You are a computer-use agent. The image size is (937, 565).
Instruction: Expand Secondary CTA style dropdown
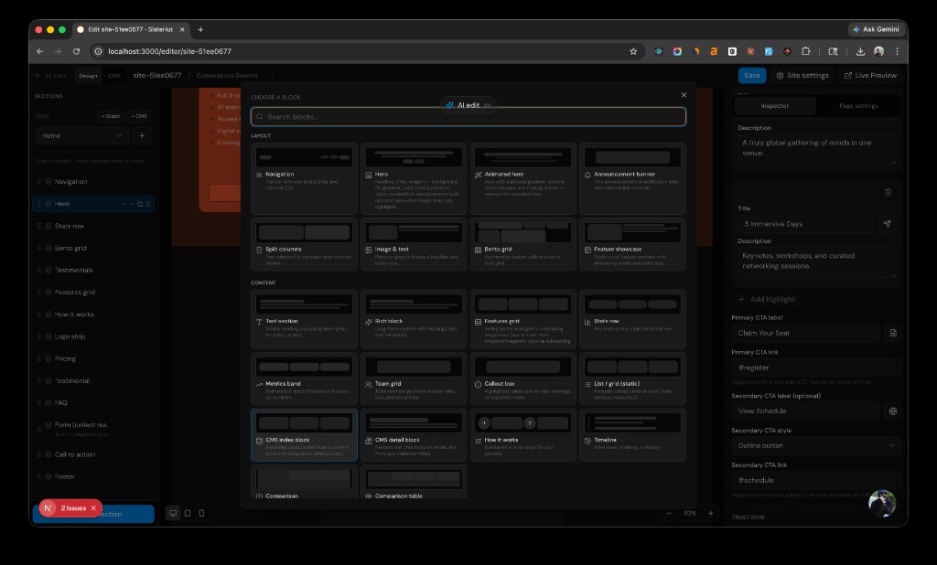pyautogui.click(x=816, y=445)
